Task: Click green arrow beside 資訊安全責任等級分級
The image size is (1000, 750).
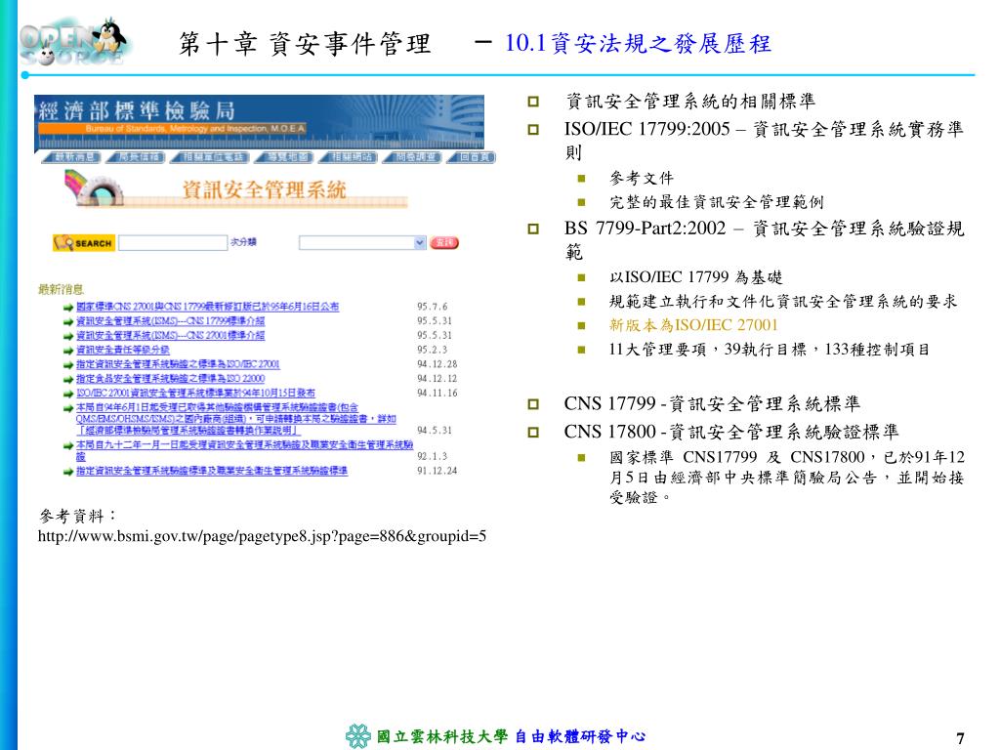Action: [x=68, y=351]
